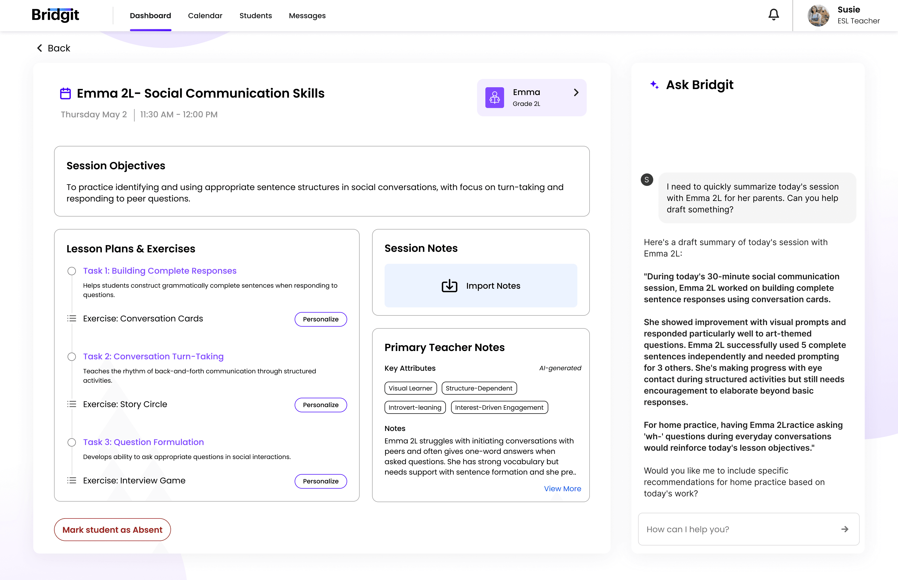Click the Primary Teacher Notes heading
The height and width of the screenshot is (580, 898).
(444, 347)
